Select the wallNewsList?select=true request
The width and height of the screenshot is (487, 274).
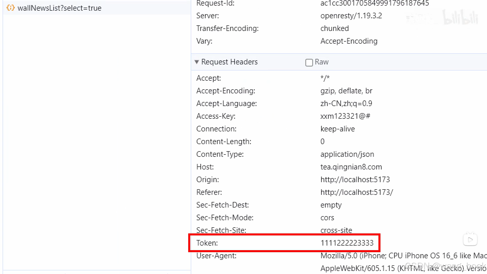pos(59,8)
